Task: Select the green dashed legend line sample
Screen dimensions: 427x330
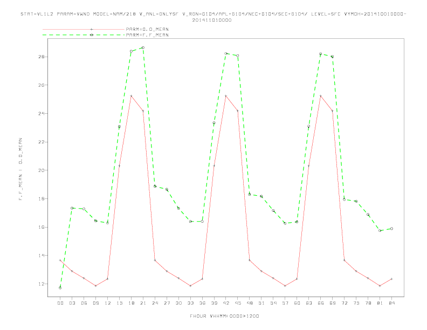Action: pos(84,35)
